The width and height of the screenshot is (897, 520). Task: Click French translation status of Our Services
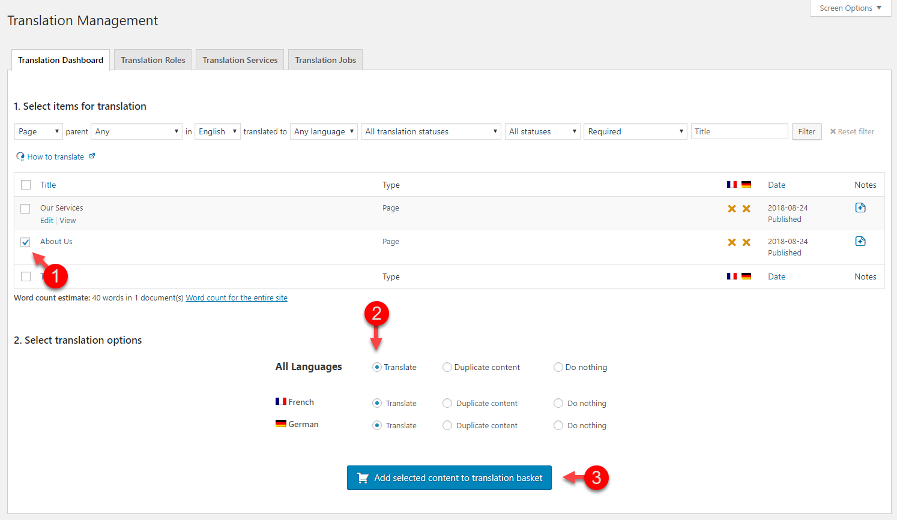tap(732, 209)
